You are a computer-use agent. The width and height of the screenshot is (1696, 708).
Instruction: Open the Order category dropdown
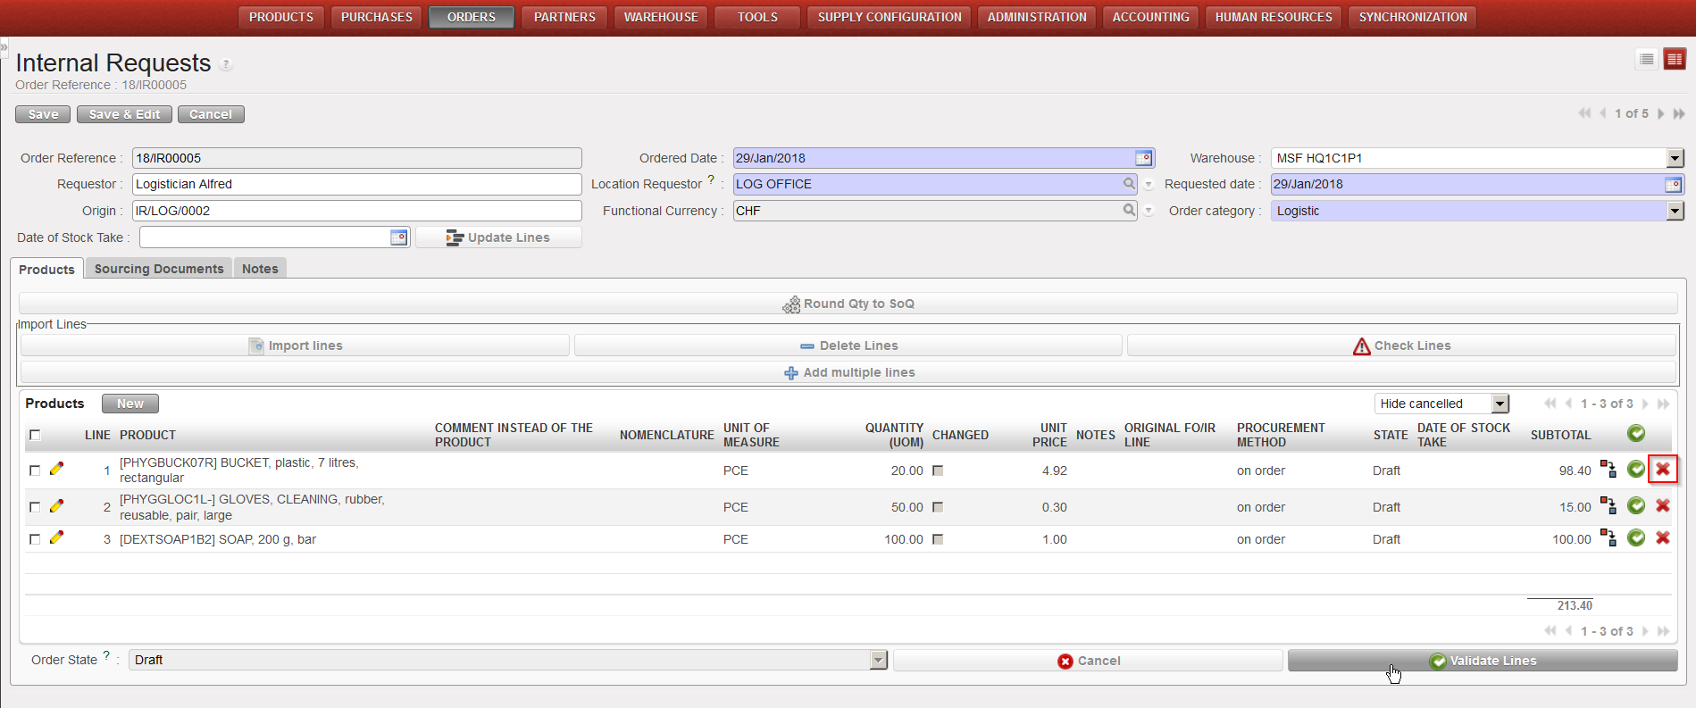point(1675,211)
